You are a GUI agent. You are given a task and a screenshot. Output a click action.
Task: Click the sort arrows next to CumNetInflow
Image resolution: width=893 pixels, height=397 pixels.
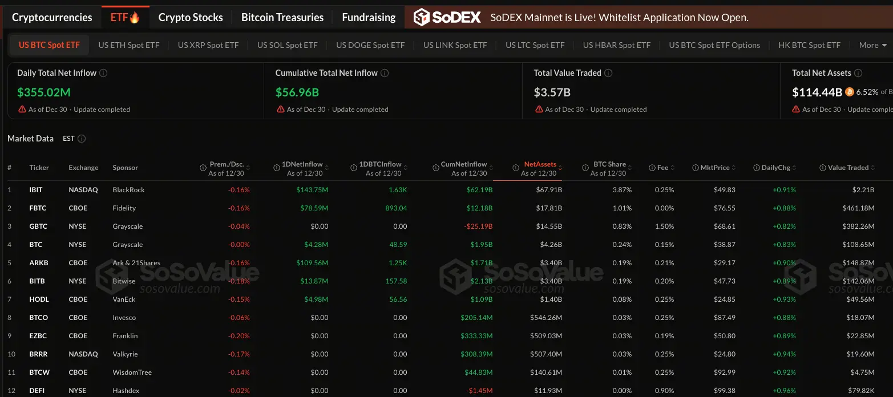coord(492,168)
